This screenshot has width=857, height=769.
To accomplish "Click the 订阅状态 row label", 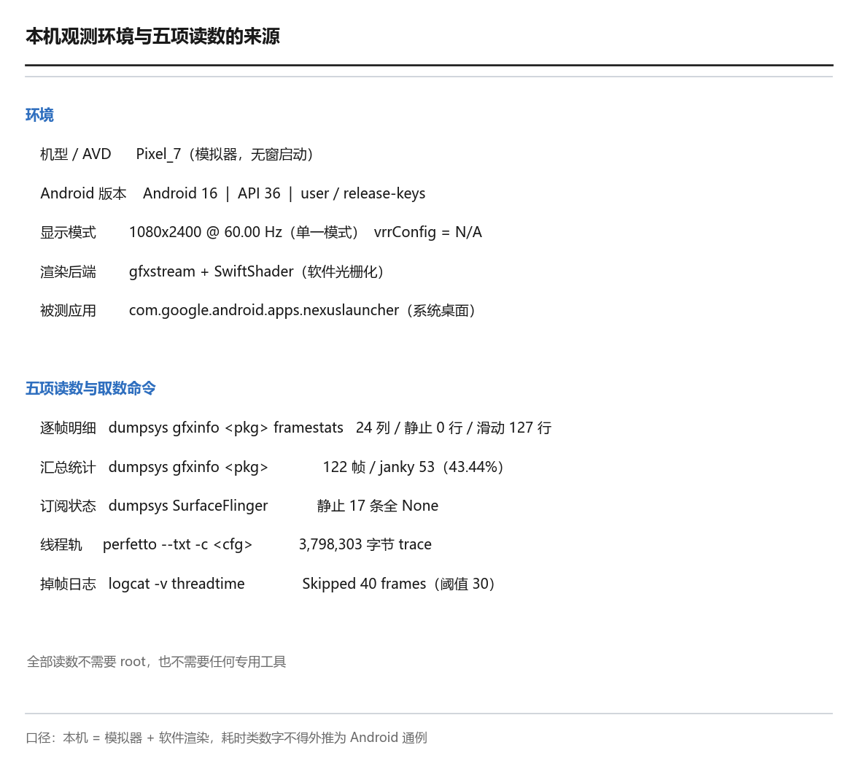I will click(x=68, y=506).
